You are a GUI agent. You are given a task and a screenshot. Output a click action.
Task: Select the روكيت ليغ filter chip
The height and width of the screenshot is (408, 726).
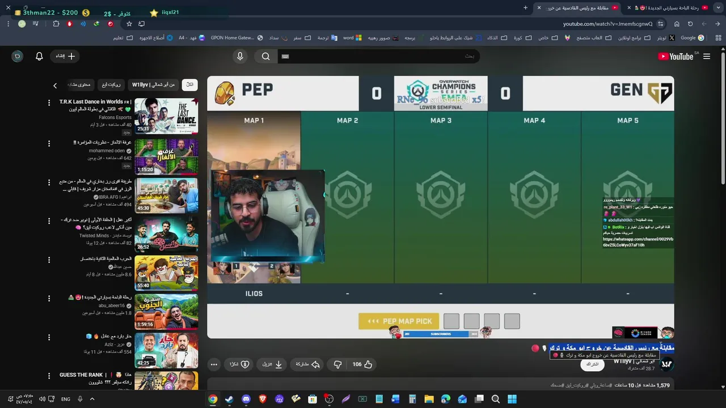tap(111, 84)
